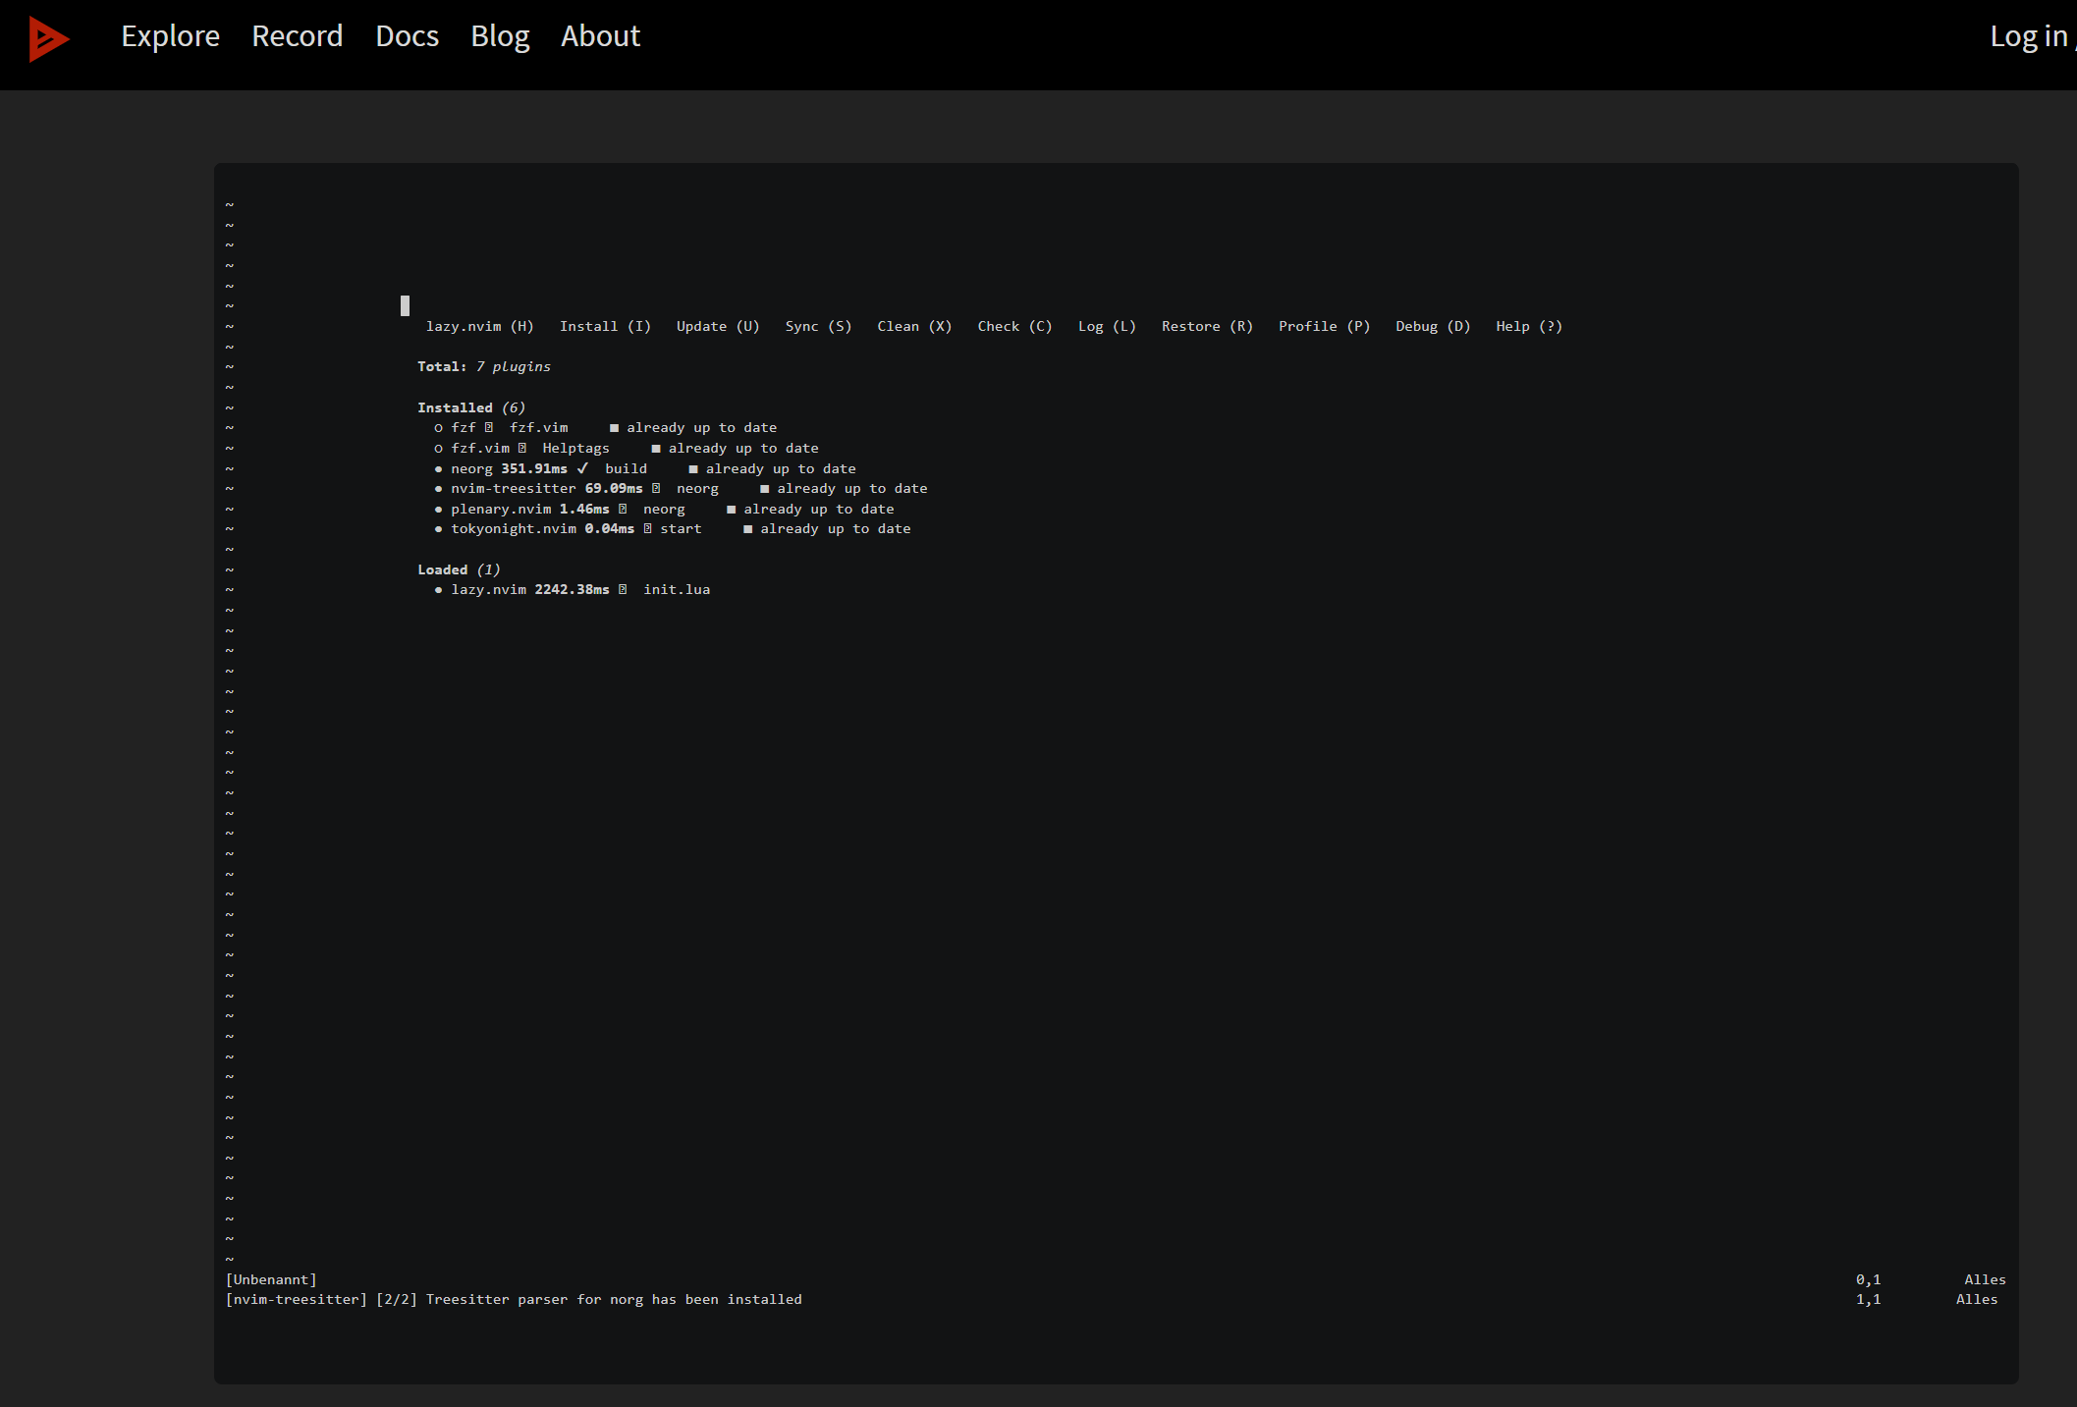Select the neorg plugin entry

pos(471,468)
